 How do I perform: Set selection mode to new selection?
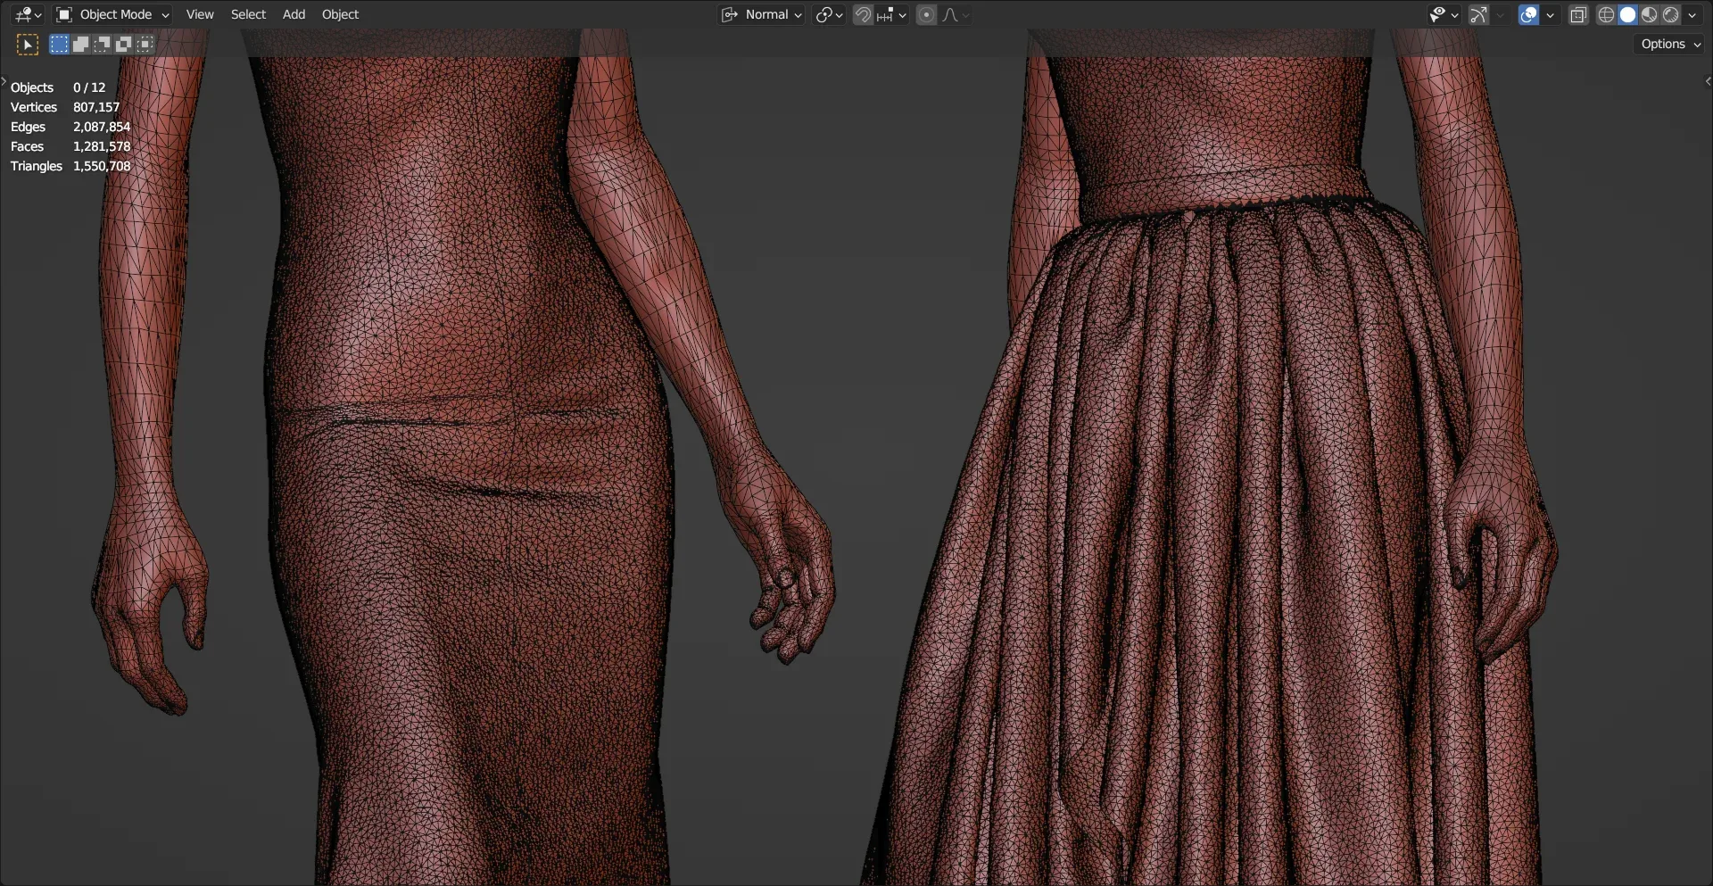(59, 44)
